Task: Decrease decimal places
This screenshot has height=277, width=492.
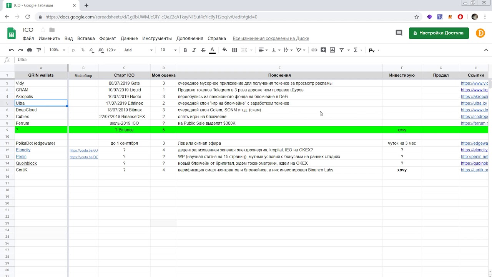Action: click(x=91, y=50)
